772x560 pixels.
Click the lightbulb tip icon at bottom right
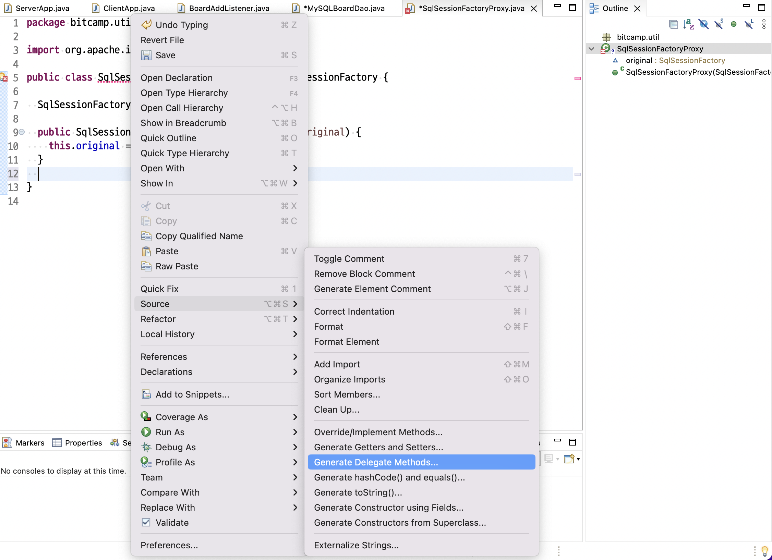pos(764,551)
